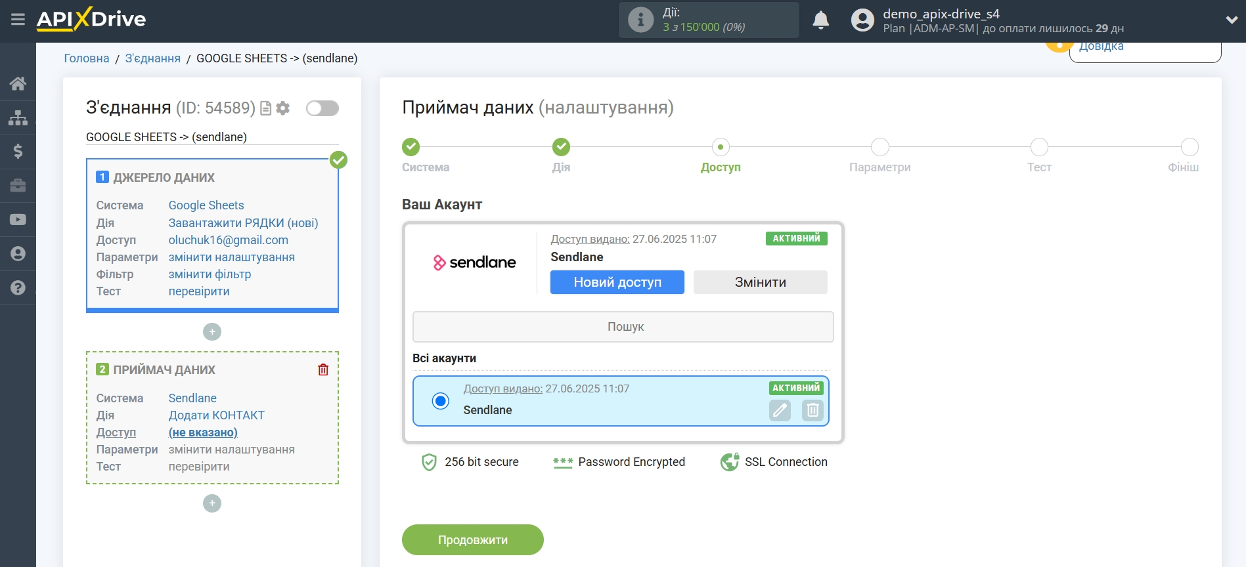1246x567 pixels.
Task: Click the plus icon below data receiver block
Action: 212,503
